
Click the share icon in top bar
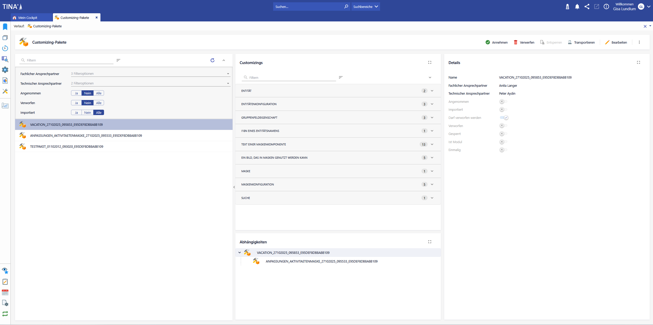[587, 7]
